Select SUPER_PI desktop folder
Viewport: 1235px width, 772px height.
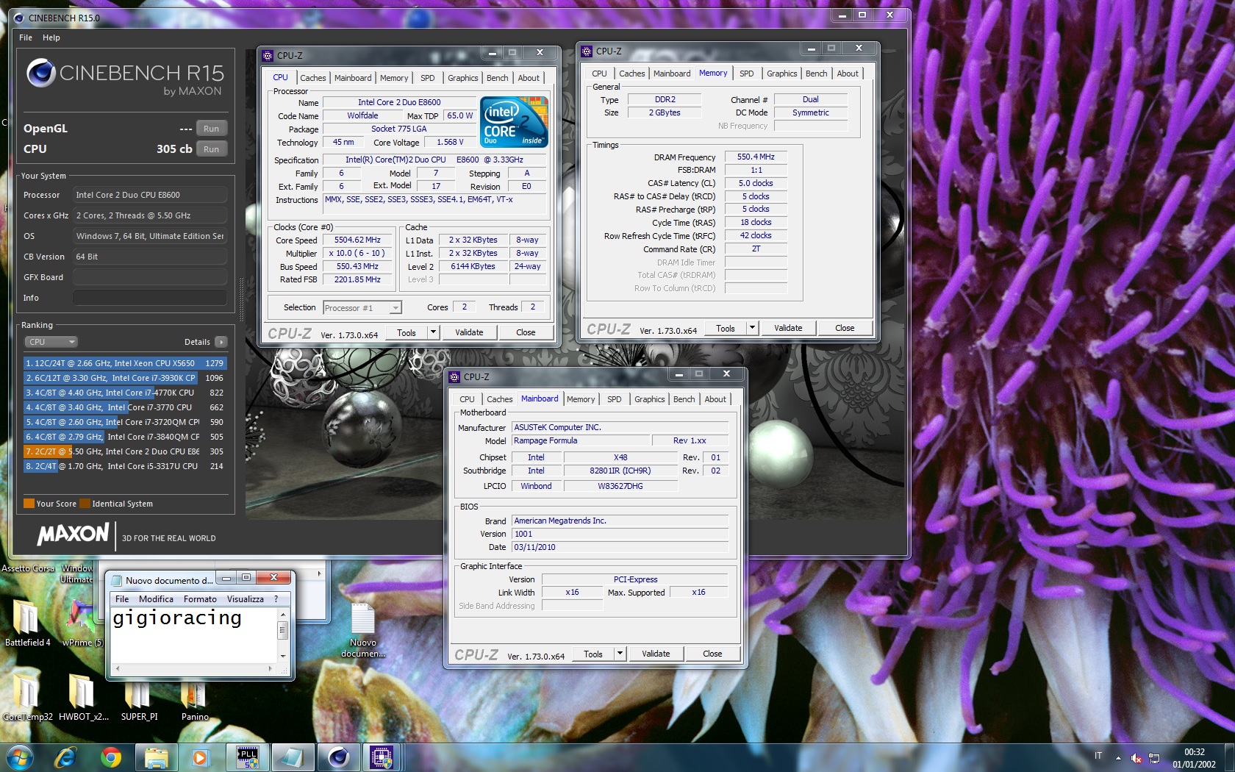click(138, 697)
